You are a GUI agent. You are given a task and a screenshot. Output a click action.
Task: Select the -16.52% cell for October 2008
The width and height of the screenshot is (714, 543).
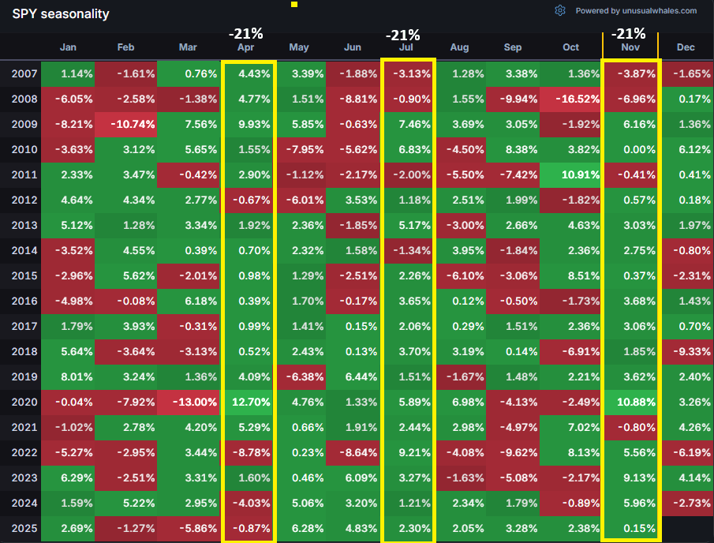pos(575,99)
